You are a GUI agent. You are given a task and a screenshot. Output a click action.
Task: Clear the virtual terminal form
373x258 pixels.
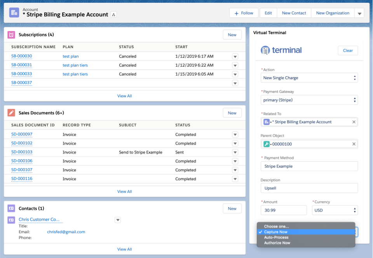pos(348,51)
